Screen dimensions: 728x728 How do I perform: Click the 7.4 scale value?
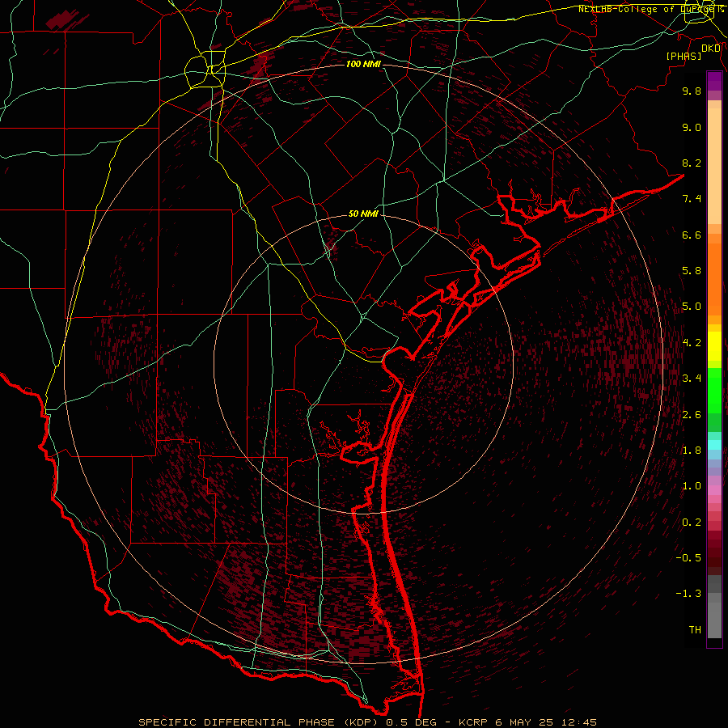coord(692,199)
